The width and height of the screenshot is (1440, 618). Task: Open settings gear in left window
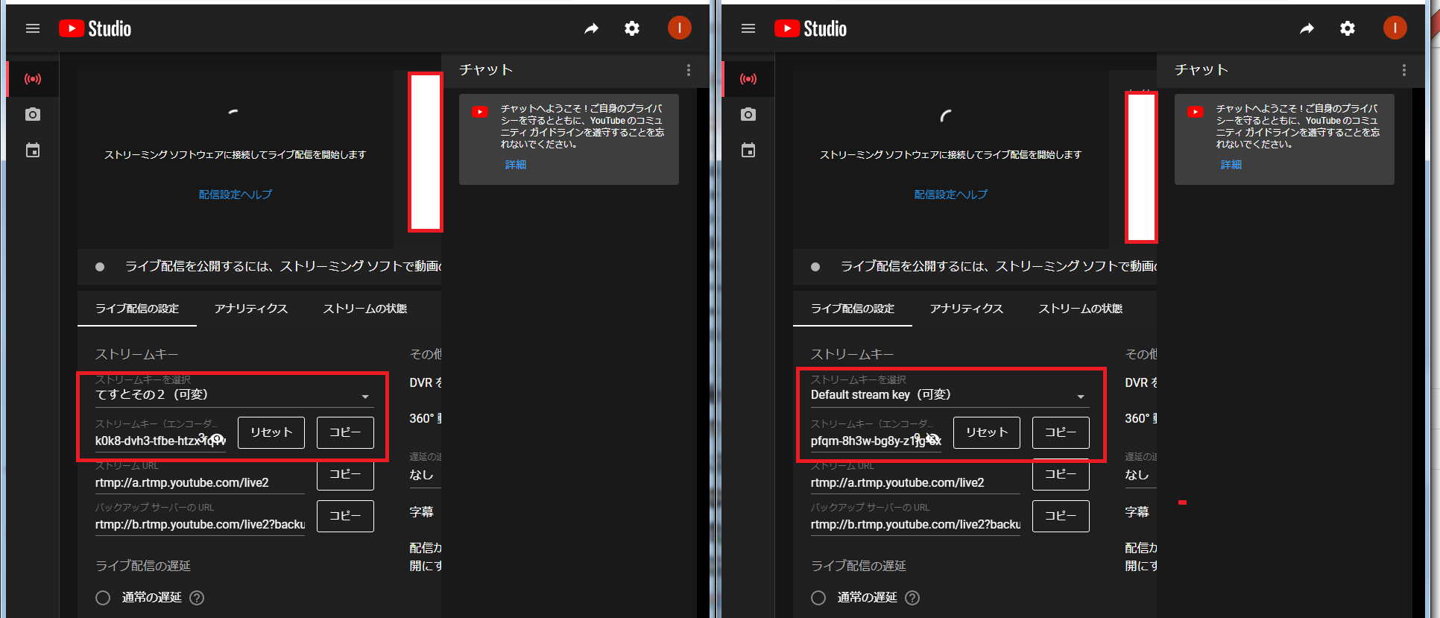(632, 28)
